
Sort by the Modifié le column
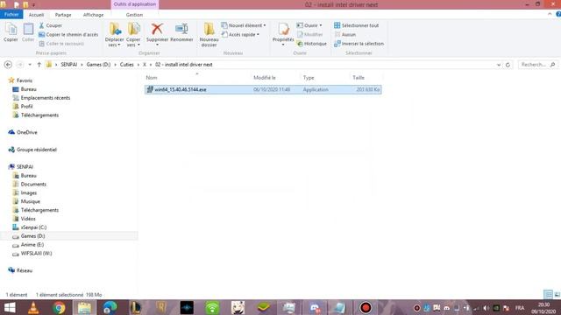265,78
